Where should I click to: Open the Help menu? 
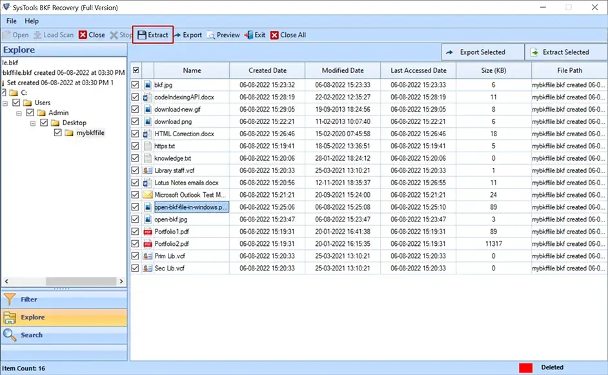(x=32, y=21)
